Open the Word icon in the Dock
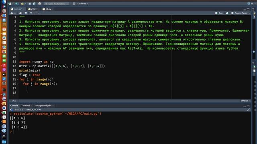The width and height of the screenshot is (257, 144). [4, 108]
